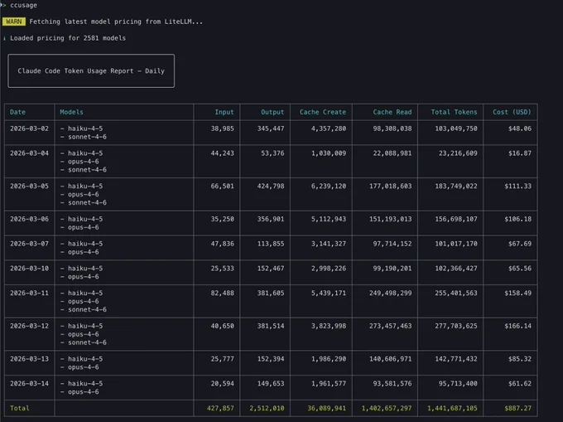Click the date 2026-03-04
Screen dimensions: 563x422
tap(29, 153)
